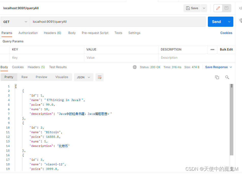Expand the Save Response dropdown chevron

click(231, 67)
